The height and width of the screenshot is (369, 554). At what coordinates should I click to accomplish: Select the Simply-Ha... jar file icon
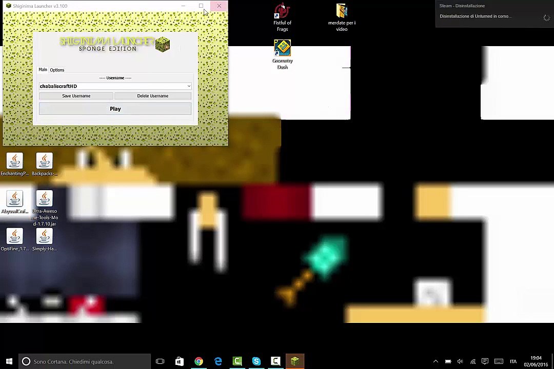click(x=44, y=240)
